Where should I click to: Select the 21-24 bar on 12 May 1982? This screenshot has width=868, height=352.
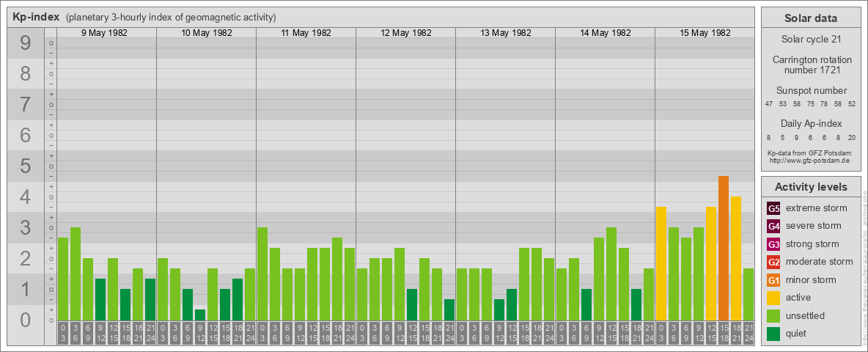tap(449, 309)
